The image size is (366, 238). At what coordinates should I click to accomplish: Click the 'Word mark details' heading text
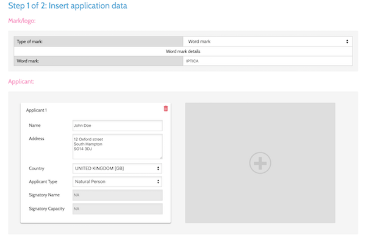[x=183, y=51]
